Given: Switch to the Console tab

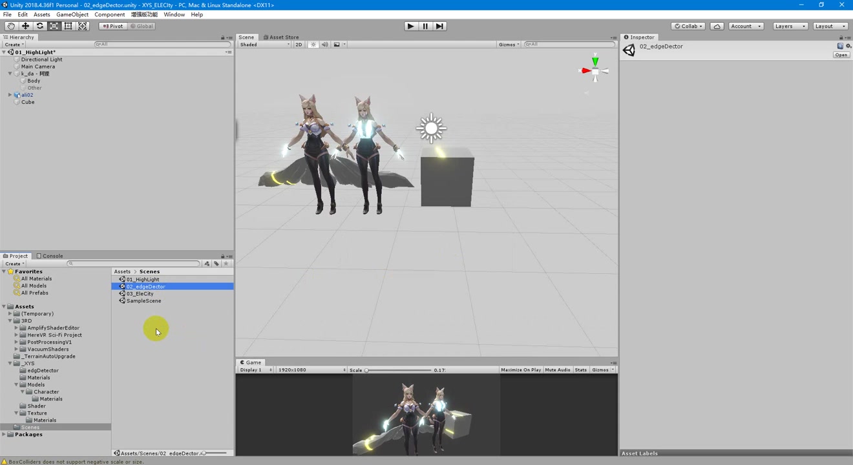Looking at the screenshot, I should tap(50, 256).
